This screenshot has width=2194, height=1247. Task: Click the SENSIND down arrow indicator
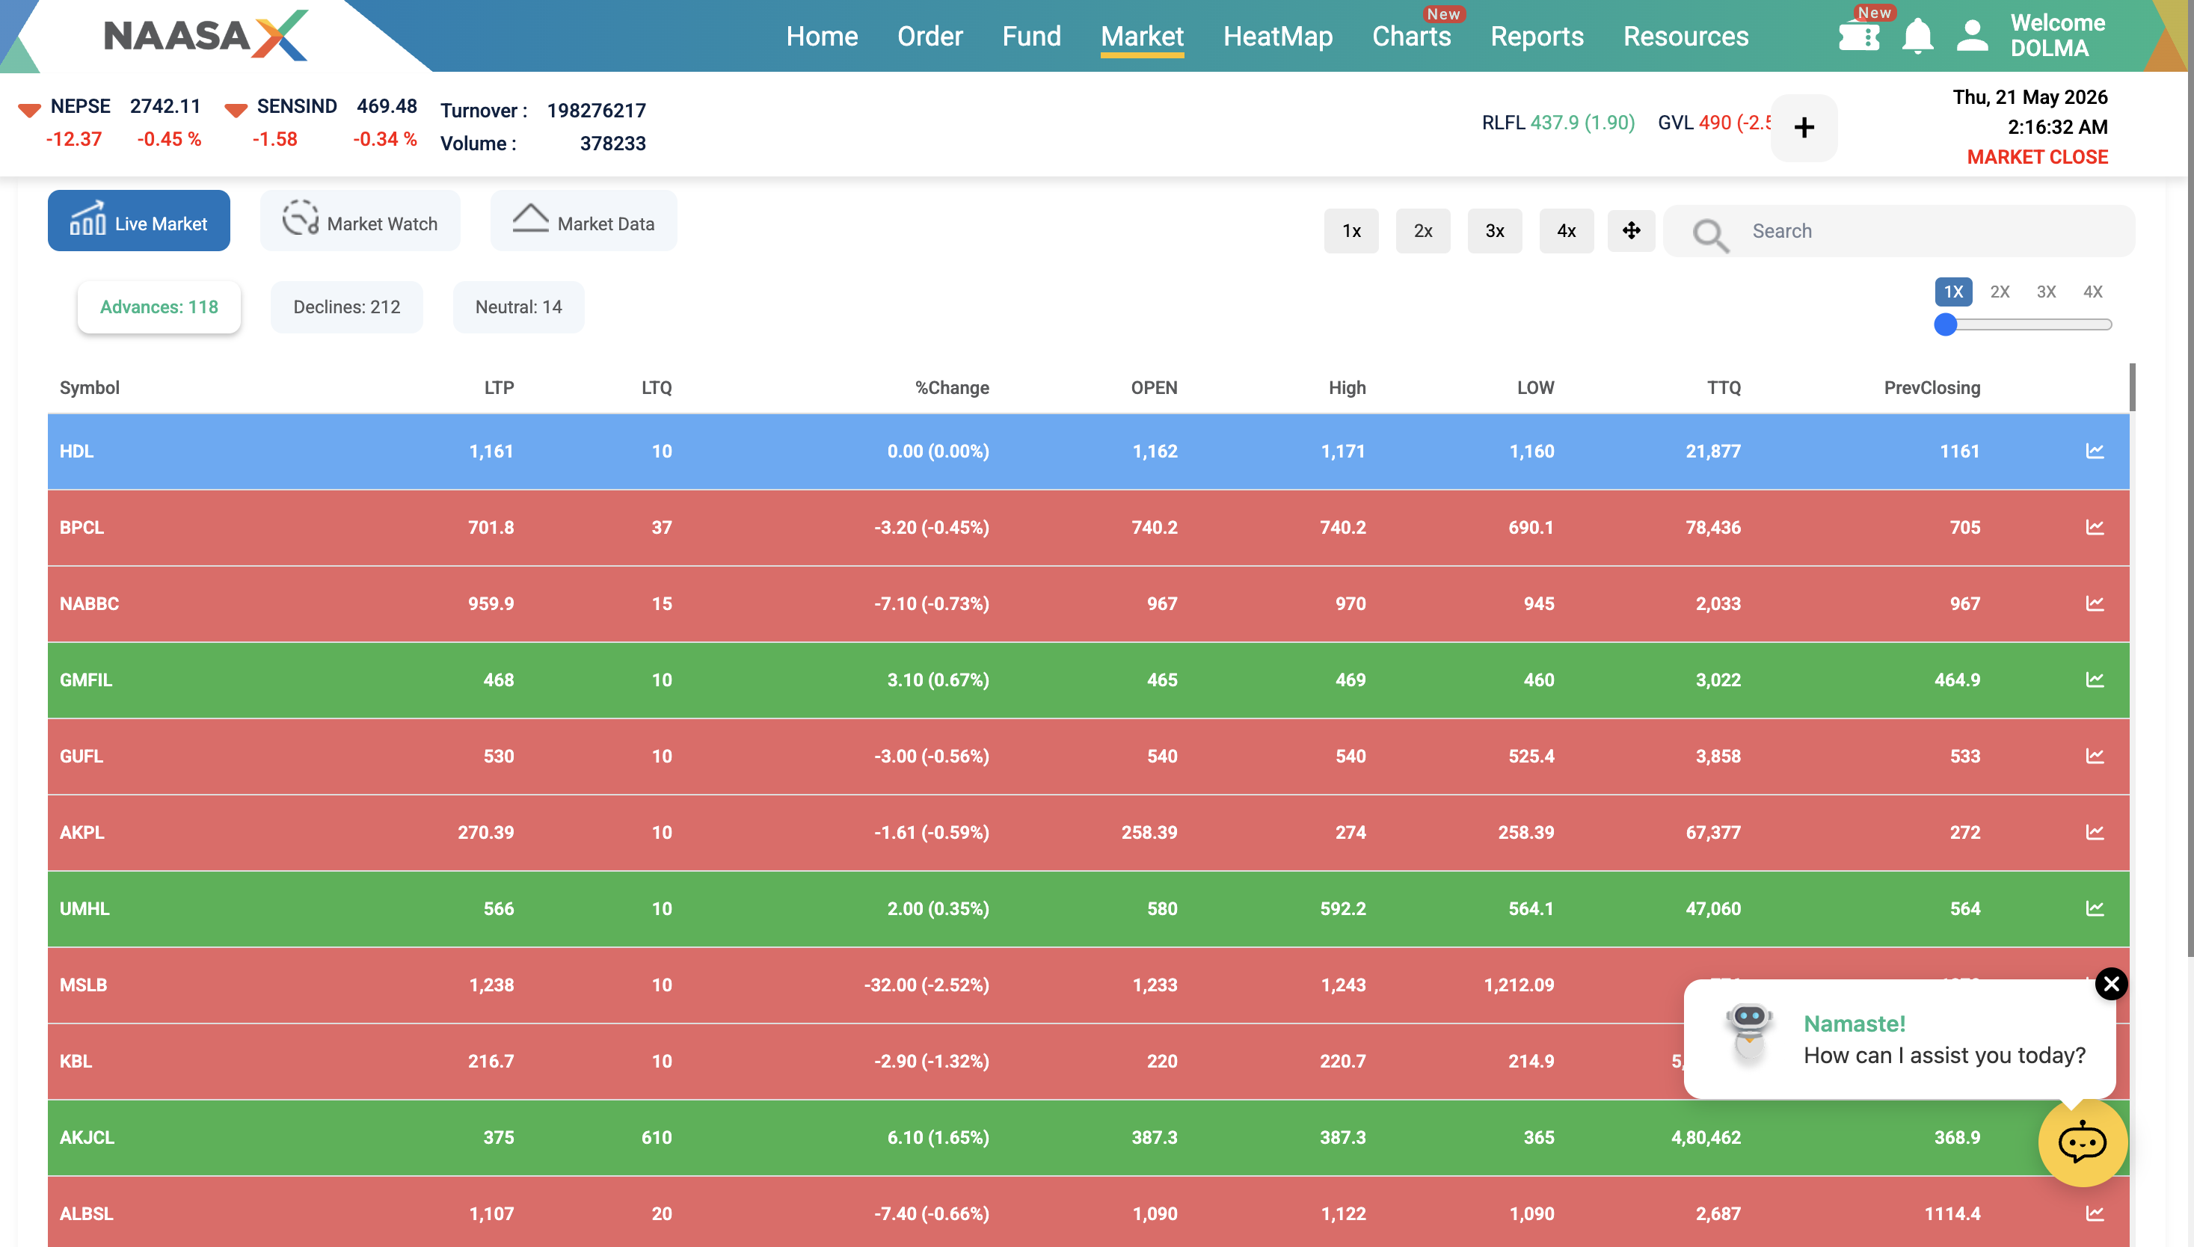tap(236, 110)
